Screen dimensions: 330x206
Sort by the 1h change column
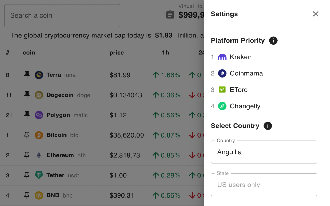pyautogui.click(x=166, y=53)
